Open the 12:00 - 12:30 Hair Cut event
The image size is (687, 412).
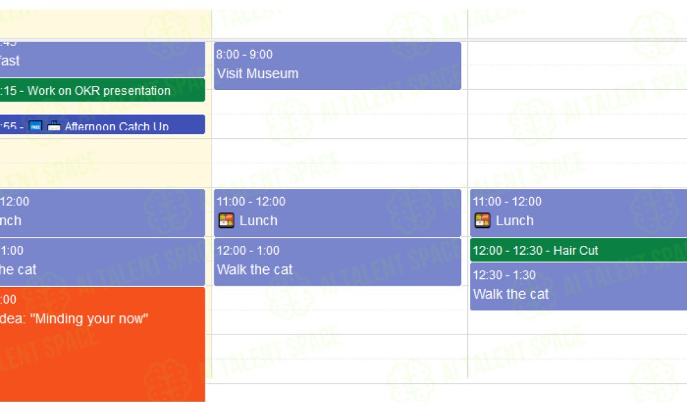pos(578,250)
